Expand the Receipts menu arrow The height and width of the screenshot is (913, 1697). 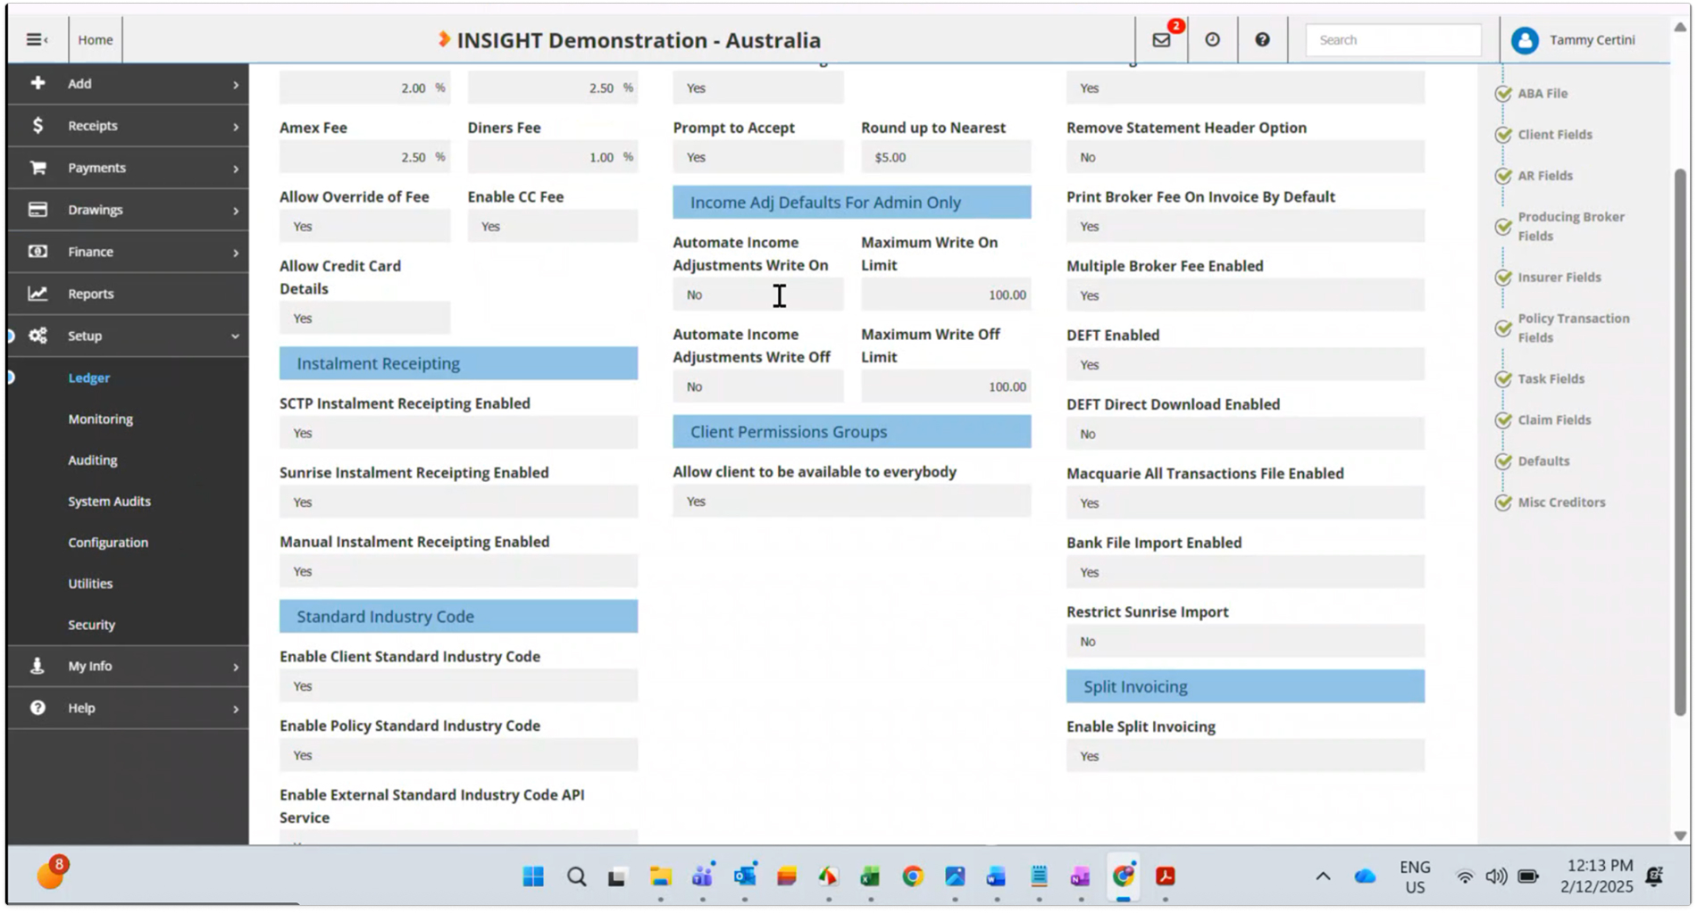point(236,126)
